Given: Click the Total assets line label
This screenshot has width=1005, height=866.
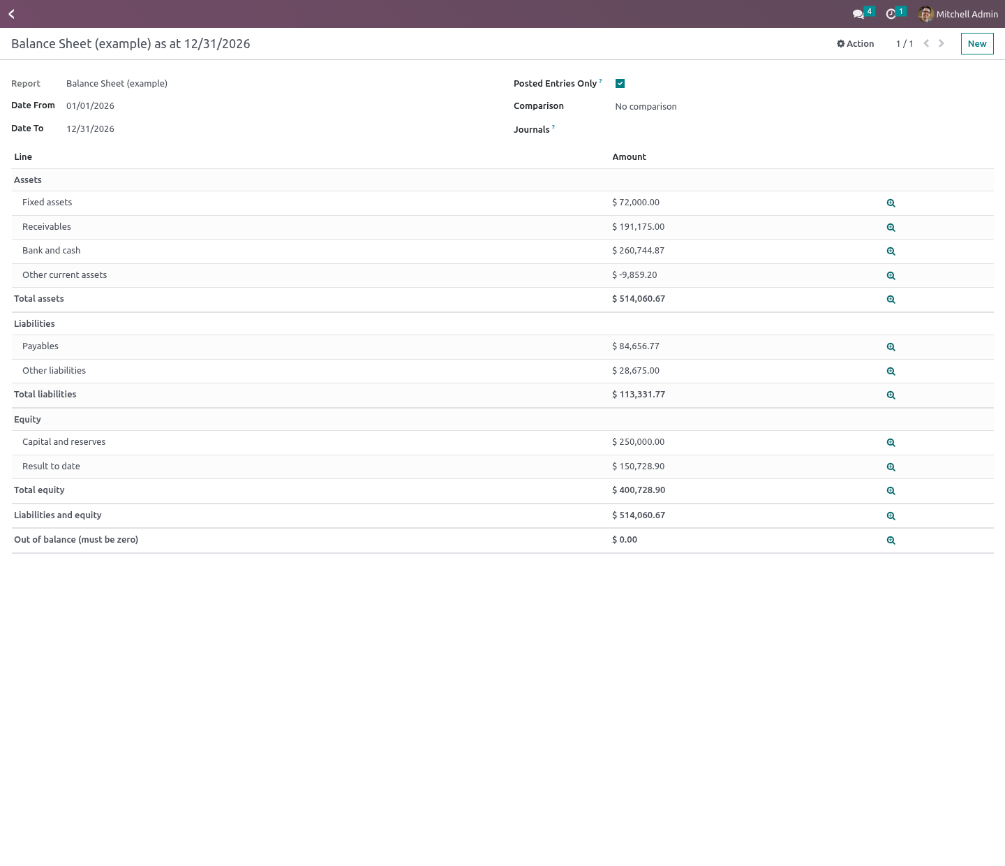Looking at the screenshot, I should pyautogui.click(x=39, y=299).
